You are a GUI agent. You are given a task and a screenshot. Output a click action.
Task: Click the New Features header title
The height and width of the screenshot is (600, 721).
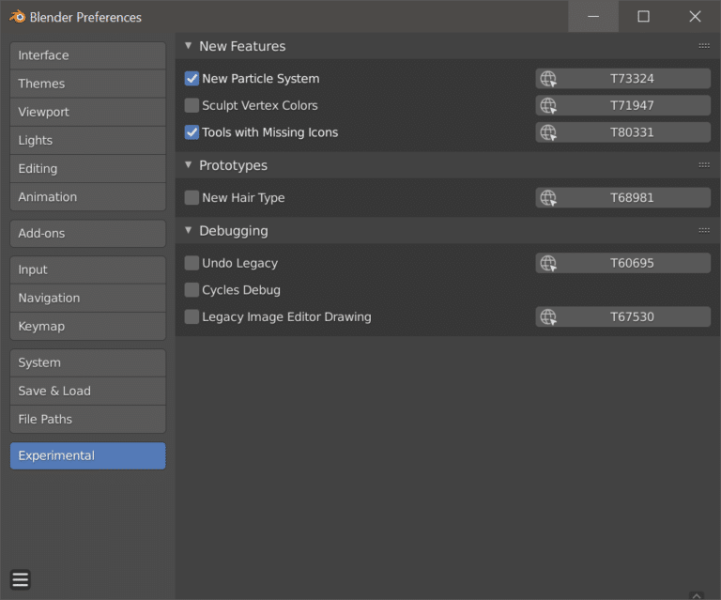point(242,46)
